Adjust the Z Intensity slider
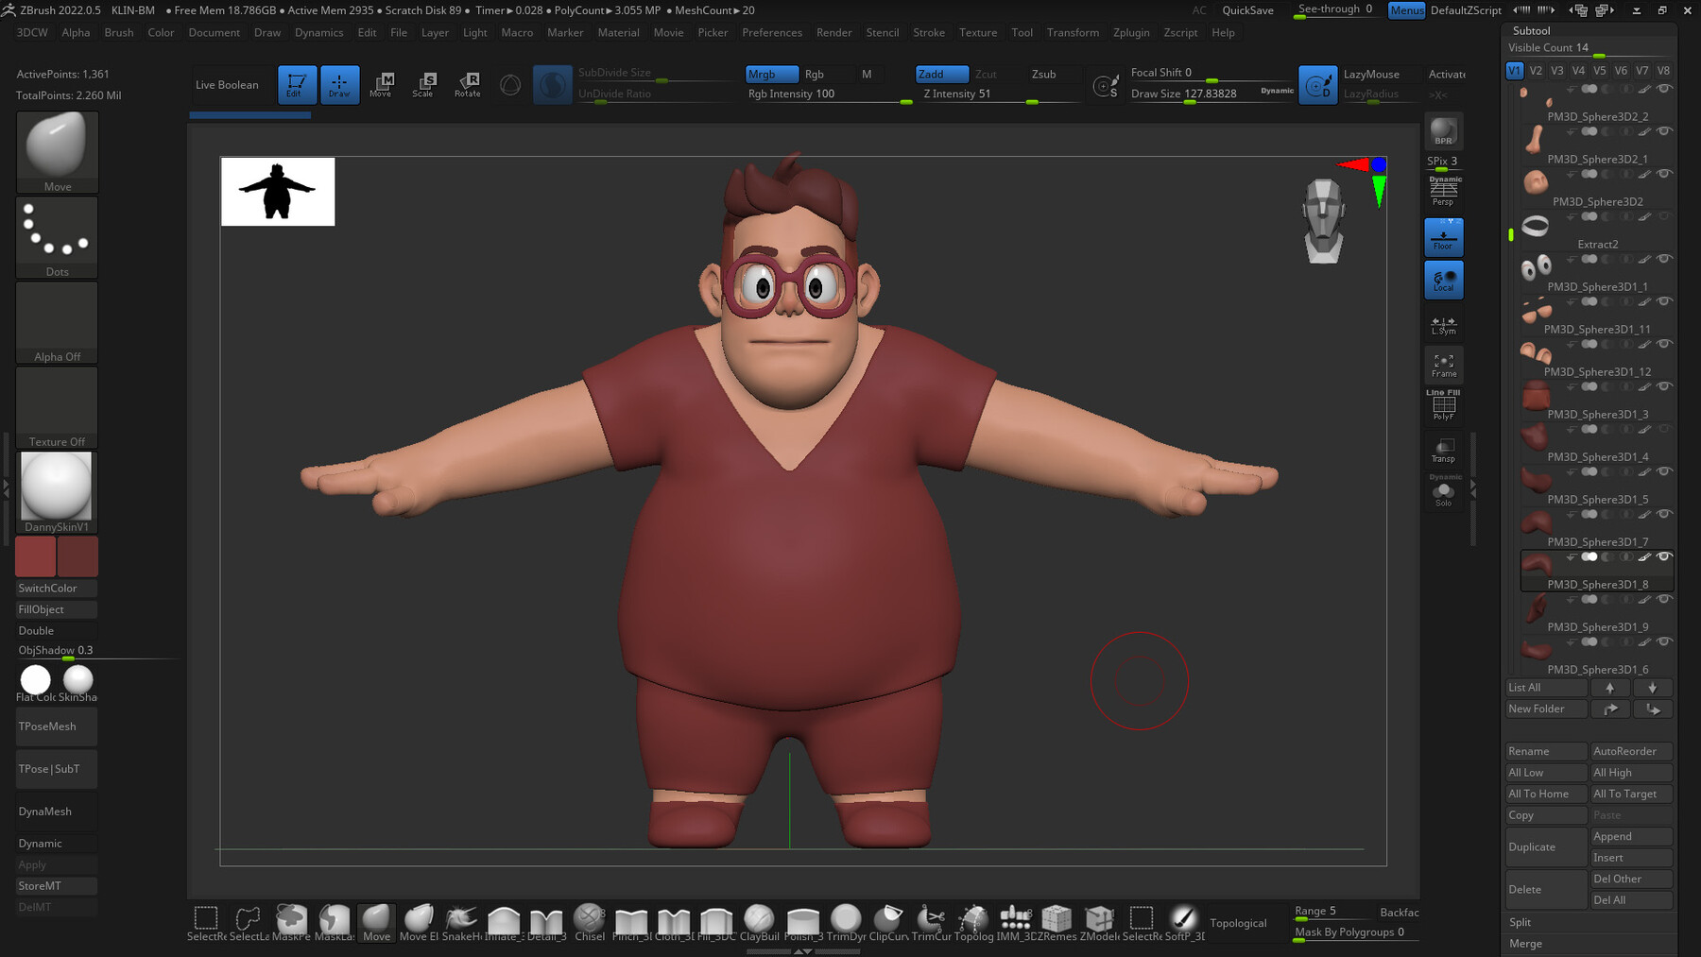 pos(999,94)
